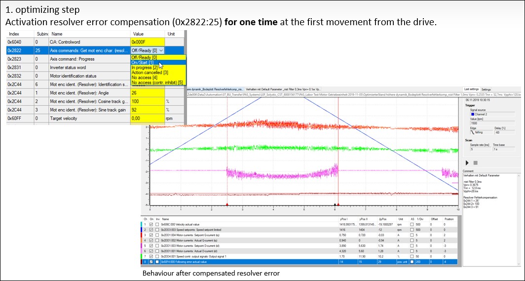The image size is (525, 281).
Task: Toggle On checkbox for Following error row
Action: click(151, 262)
